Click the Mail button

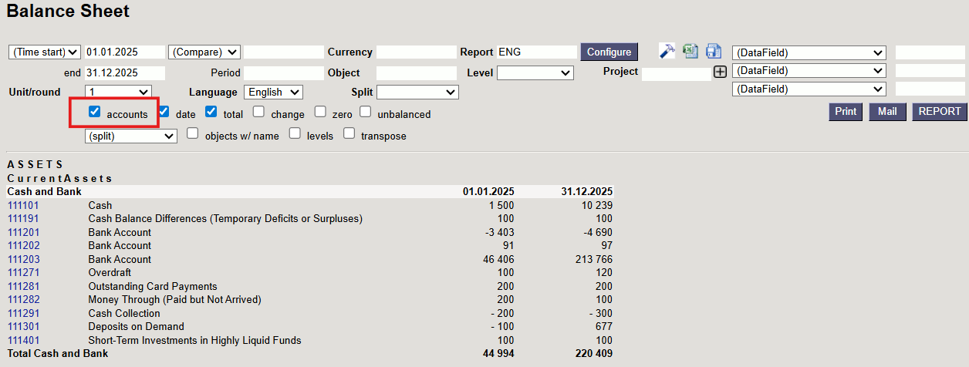point(887,112)
